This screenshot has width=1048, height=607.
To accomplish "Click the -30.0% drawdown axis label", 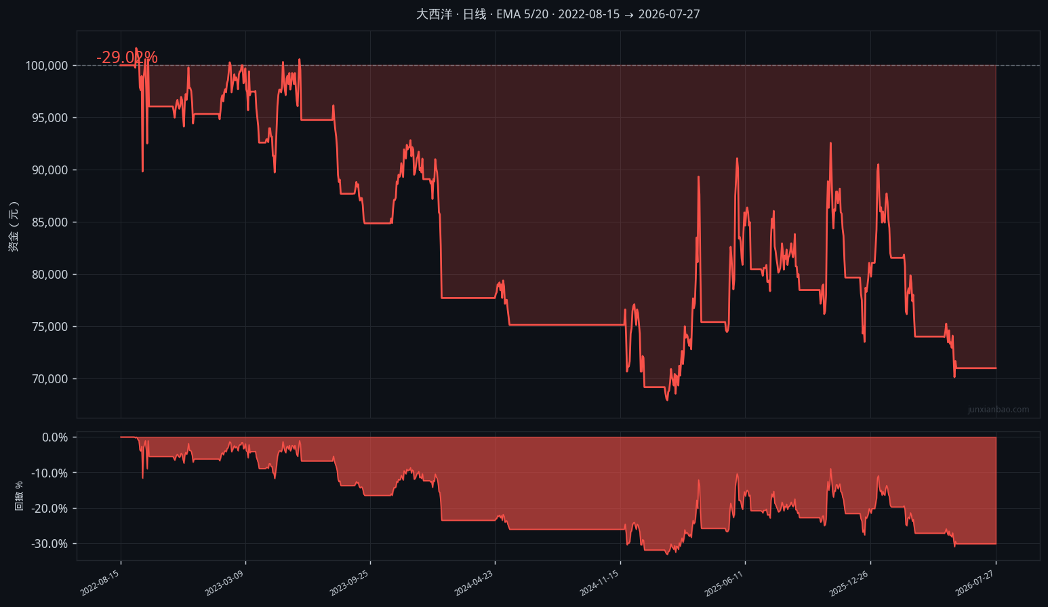I will 49,544.
